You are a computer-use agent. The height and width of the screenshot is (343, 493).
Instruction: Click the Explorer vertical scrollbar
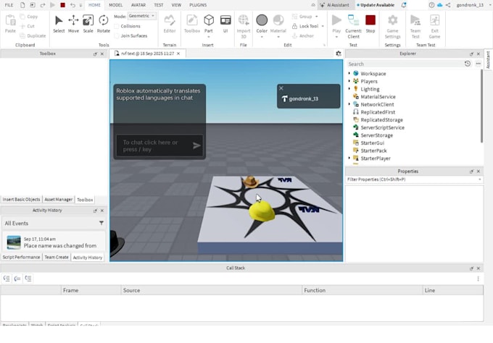click(x=481, y=106)
